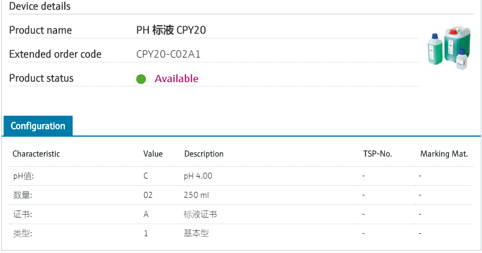Click the Description column header
Image resolution: width=482 pixels, height=253 pixels.
coord(204,154)
